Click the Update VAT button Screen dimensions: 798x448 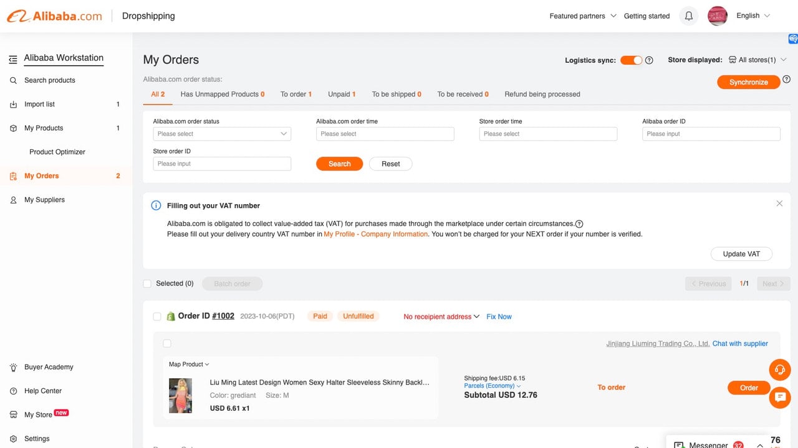click(741, 254)
